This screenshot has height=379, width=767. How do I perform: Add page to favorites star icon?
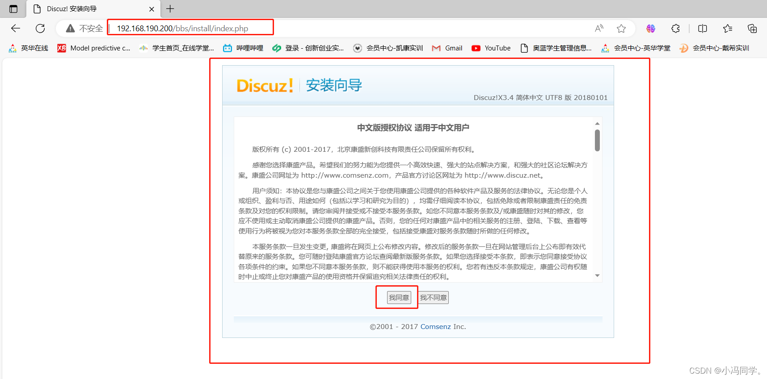click(x=621, y=29)
